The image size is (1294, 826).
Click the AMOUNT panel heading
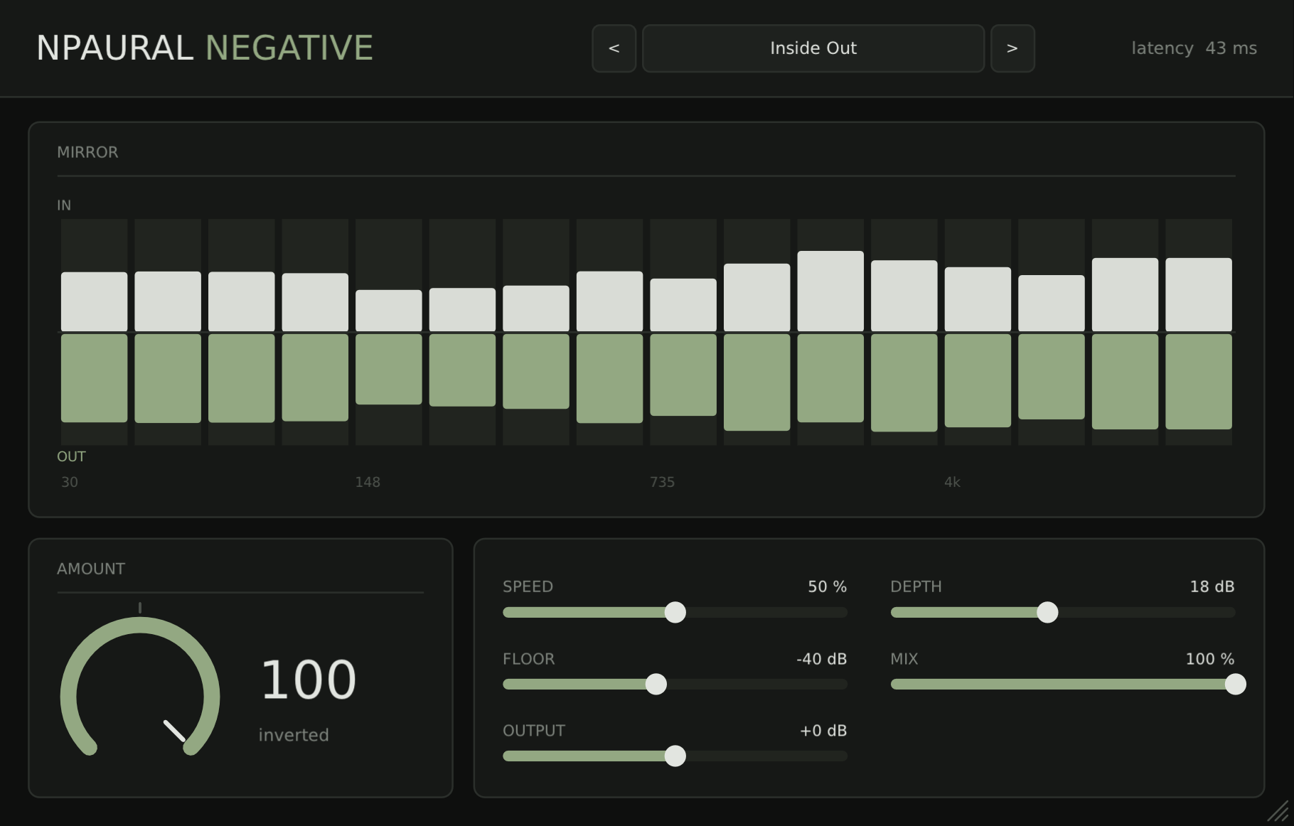coord(91,569)
